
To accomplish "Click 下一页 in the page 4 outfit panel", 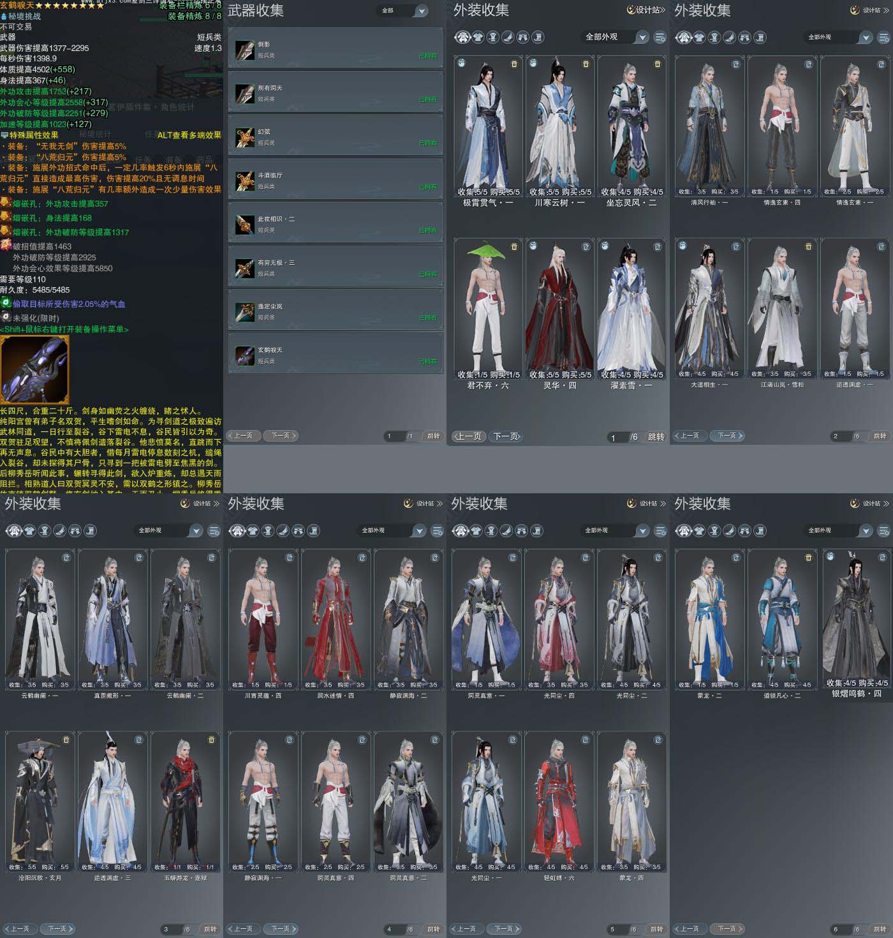I will (x=281, y=929).
